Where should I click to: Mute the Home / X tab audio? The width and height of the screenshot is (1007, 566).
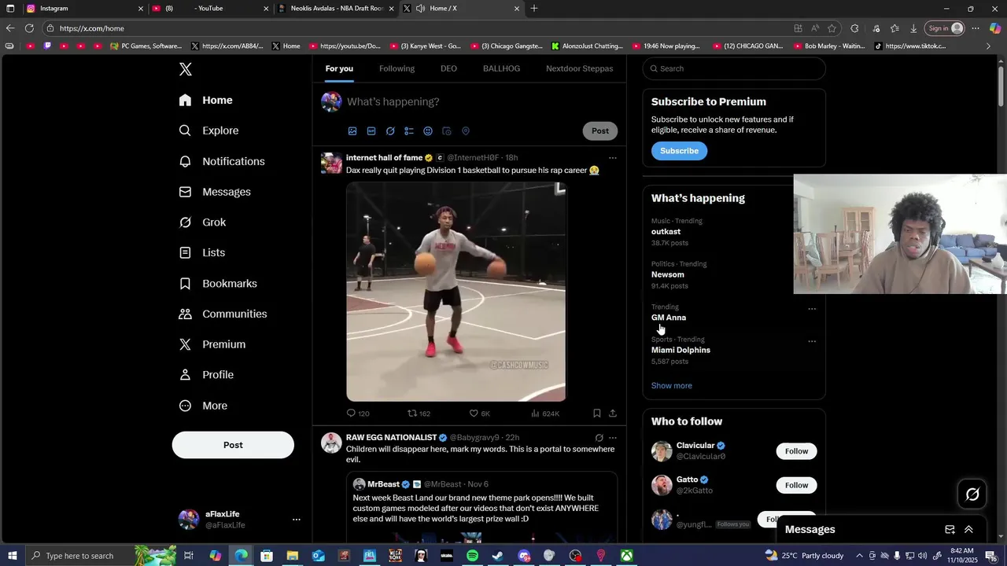click(420, 9)
